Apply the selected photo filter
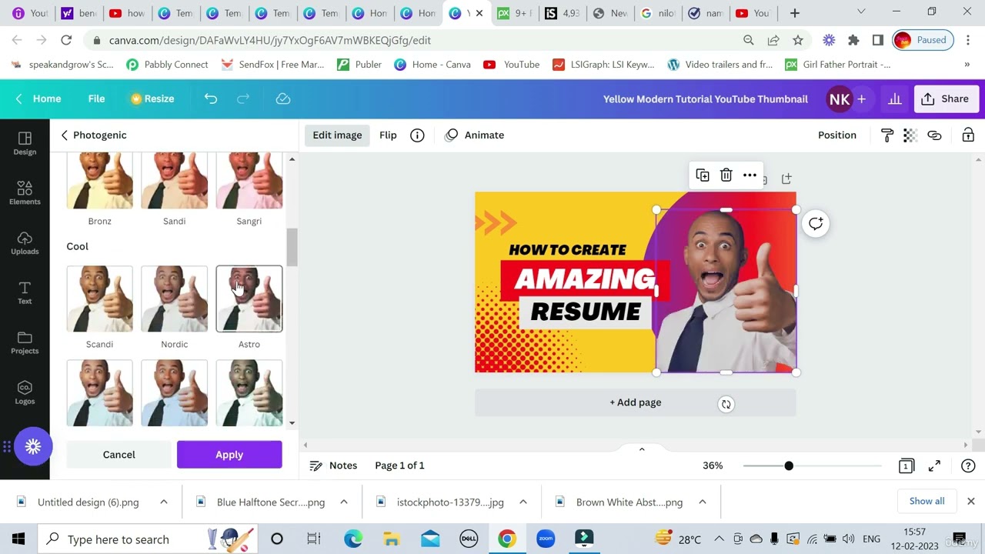 [229, 455]
